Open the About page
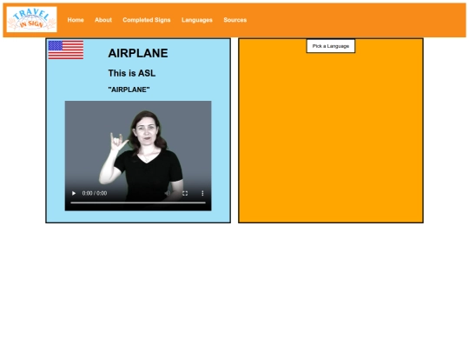 click(103, 20)
